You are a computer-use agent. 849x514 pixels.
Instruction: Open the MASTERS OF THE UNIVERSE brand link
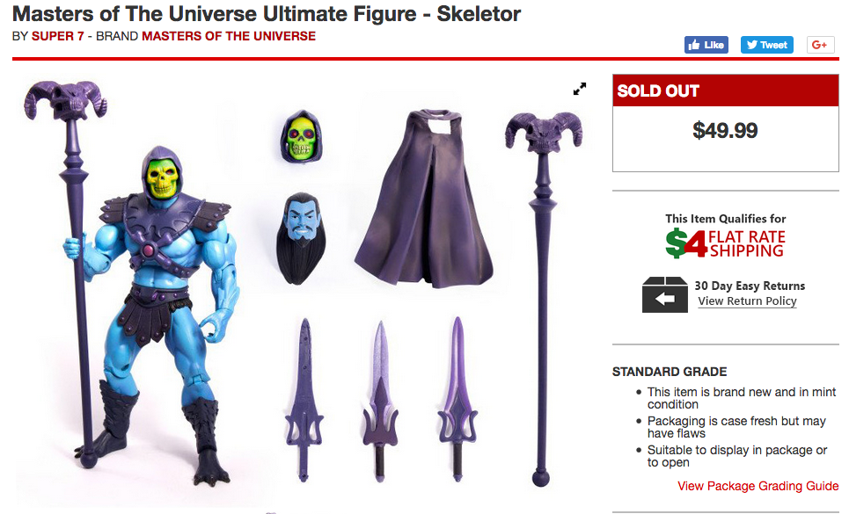click(x=229, y=36)
